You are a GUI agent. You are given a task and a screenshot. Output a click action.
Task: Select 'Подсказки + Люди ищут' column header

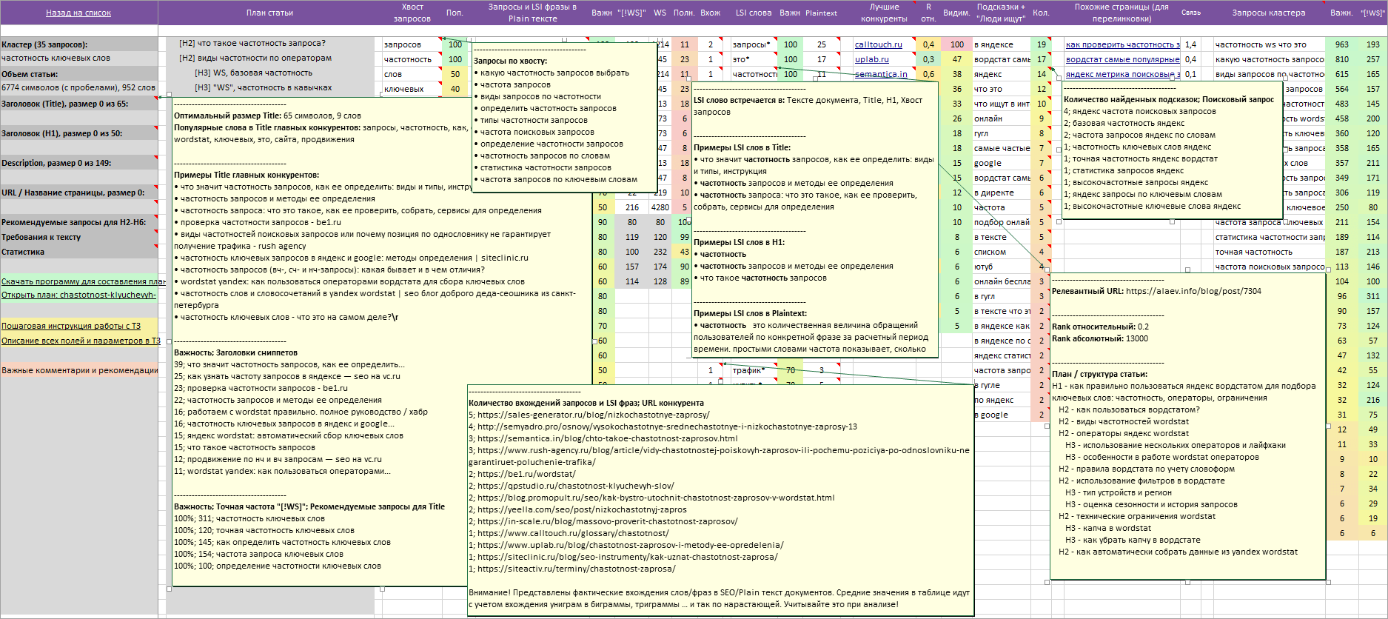(x=1002, y=13)
